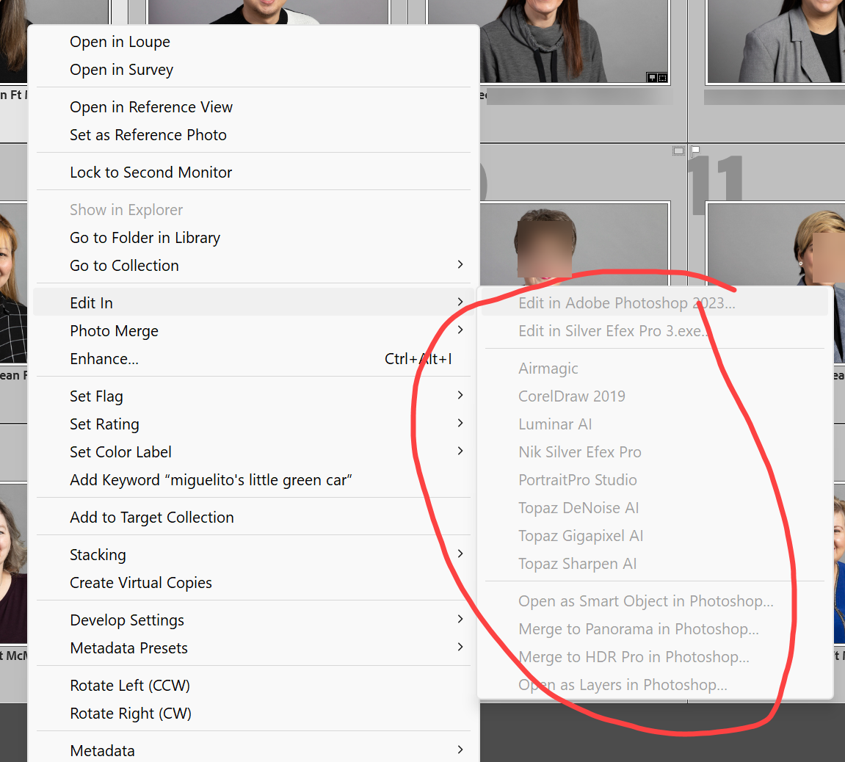Open the photo in Survey mode
Screen dimensions: 845x762
pos(121,70)
